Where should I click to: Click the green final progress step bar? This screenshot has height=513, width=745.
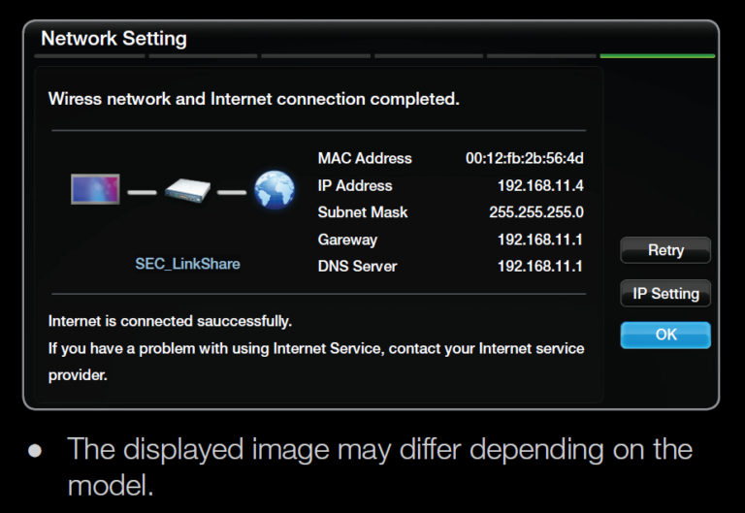657,56
